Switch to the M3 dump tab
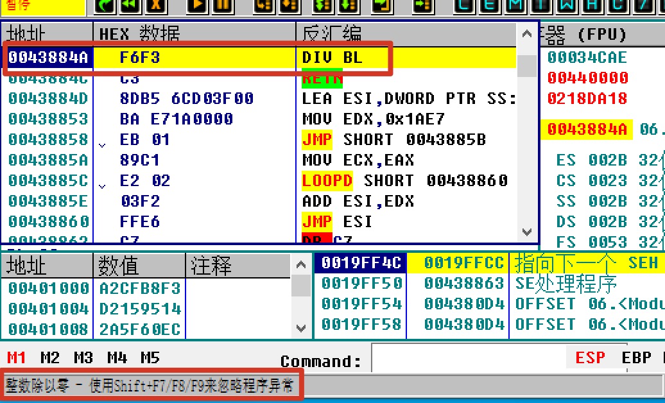This screenshot has height=403, width=665. pyautogui.click(x=83, y=357)
